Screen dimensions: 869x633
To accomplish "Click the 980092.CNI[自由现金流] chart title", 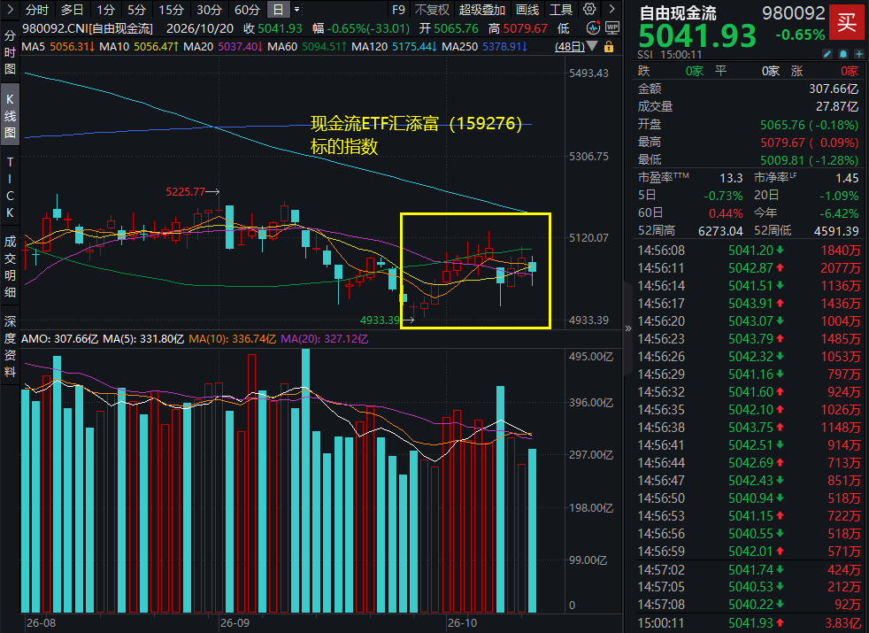I will pos(88,28).
